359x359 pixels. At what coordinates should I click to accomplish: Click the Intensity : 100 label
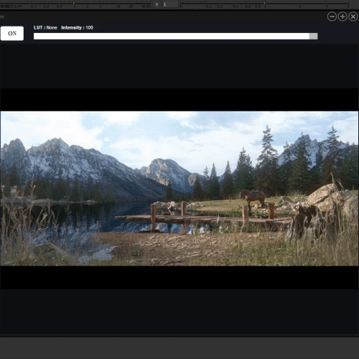[77, 28]
